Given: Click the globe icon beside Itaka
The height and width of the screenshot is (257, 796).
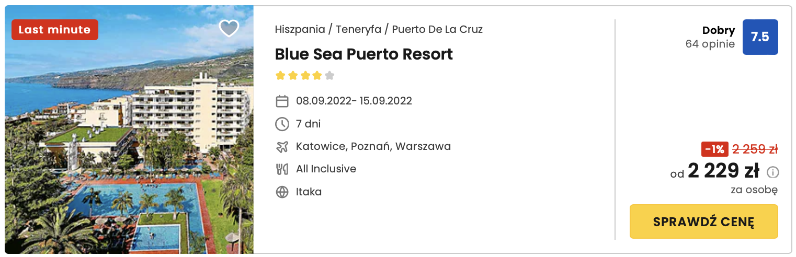Looking at the screenshot, I should pos(282,192).
